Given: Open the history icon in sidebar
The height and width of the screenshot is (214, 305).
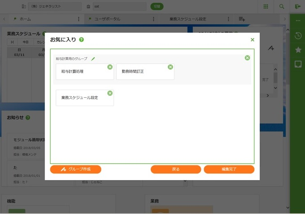Looking at the screenshot, I should [x=298, y=36].
